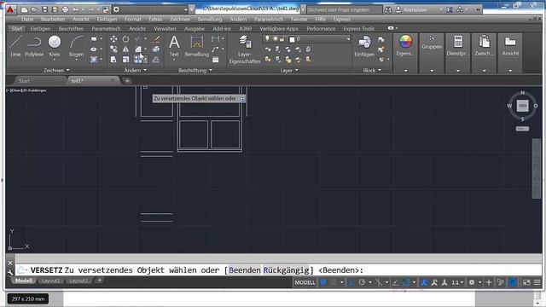Click the Rotate tool icon

(125, 39)
